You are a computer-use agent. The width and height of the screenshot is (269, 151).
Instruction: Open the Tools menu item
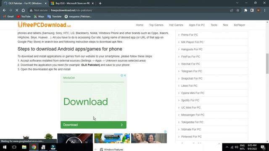pyautogui.click(x=214, y=25)
